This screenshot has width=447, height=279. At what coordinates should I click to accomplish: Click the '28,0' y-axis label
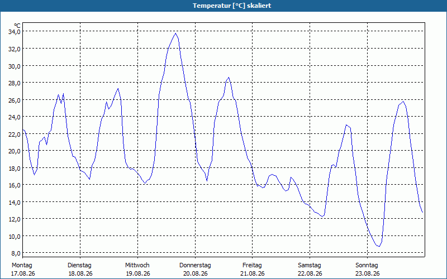tap(14, 83)
